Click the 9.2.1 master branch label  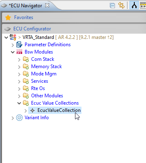[x=96, y=37]
